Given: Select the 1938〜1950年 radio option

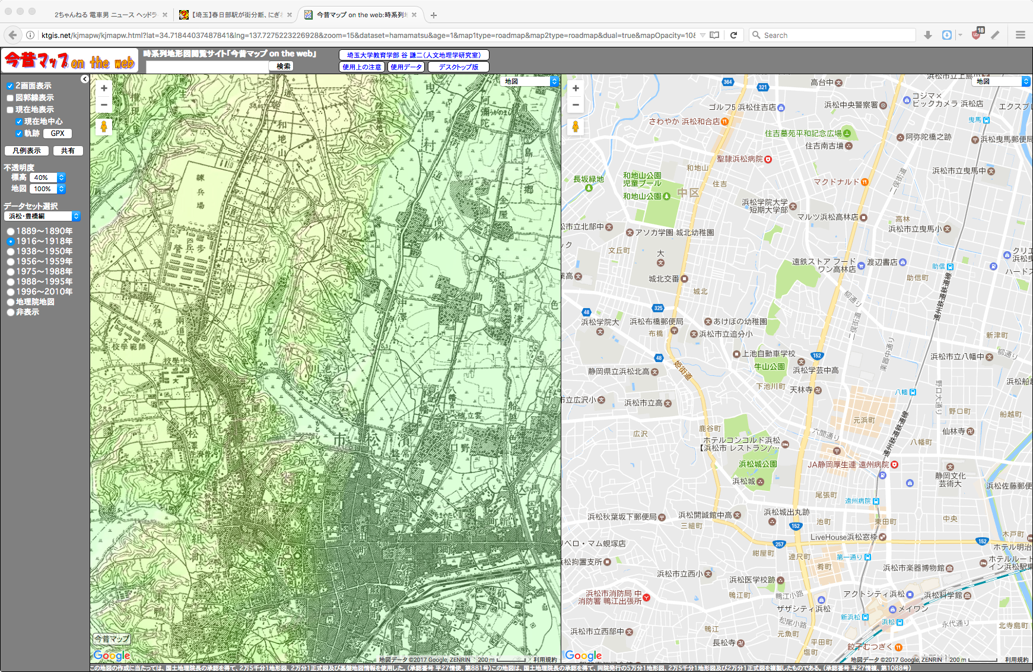Looking at the screenshot, I should 11,252.
